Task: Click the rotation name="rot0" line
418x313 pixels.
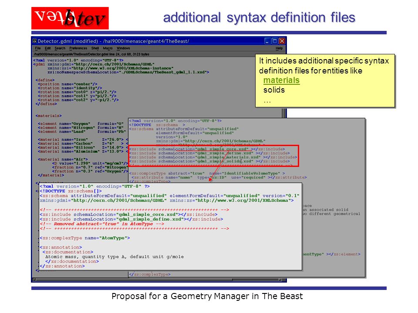Action: point(77,92)
